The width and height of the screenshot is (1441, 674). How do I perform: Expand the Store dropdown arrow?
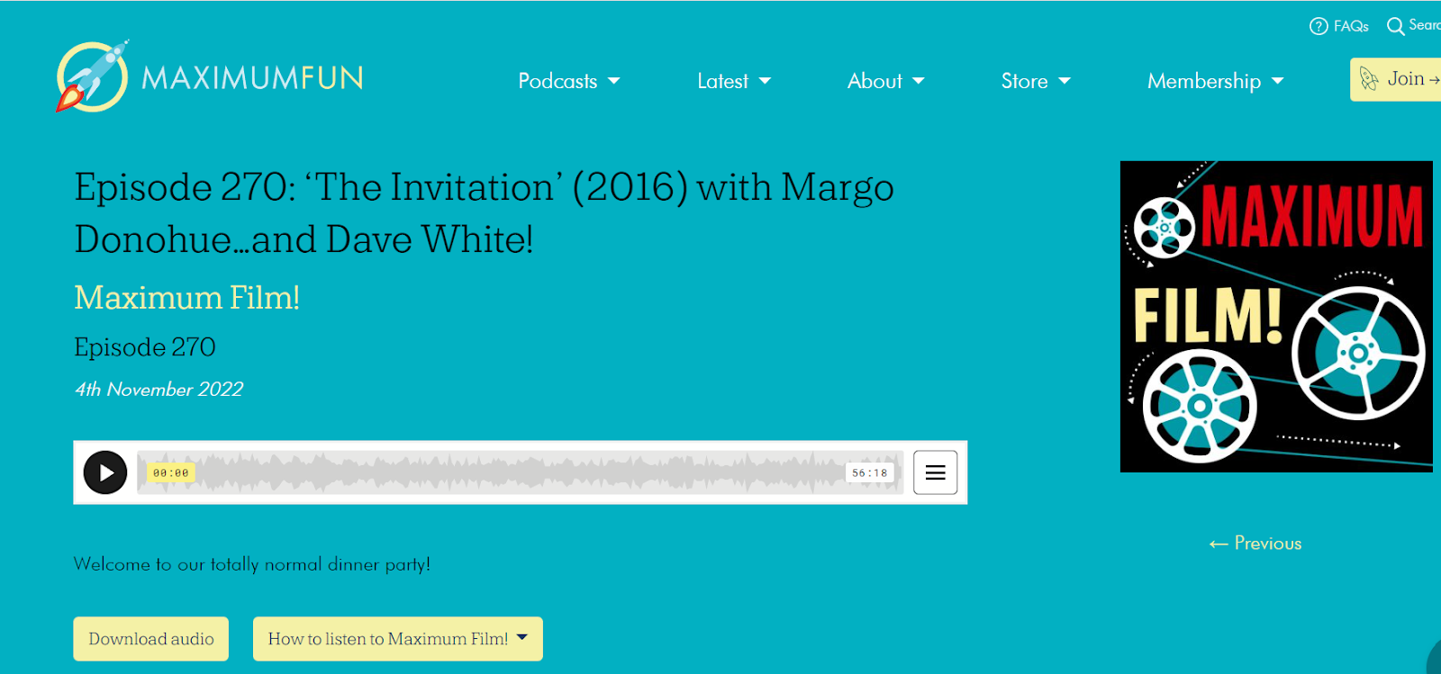1065,81
